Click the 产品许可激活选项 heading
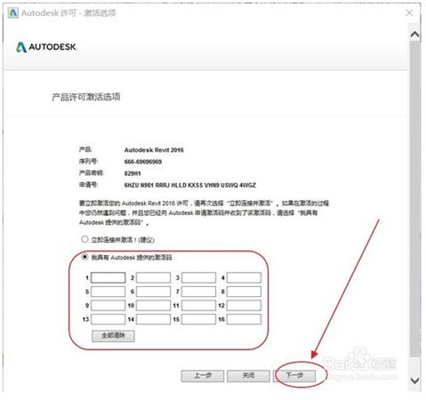The width and height of the screenshot is (426, 400). tap(86, 97)
